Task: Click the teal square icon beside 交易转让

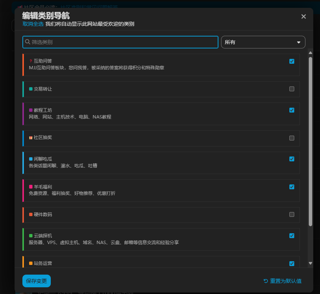Action: (x=31, y=89)
